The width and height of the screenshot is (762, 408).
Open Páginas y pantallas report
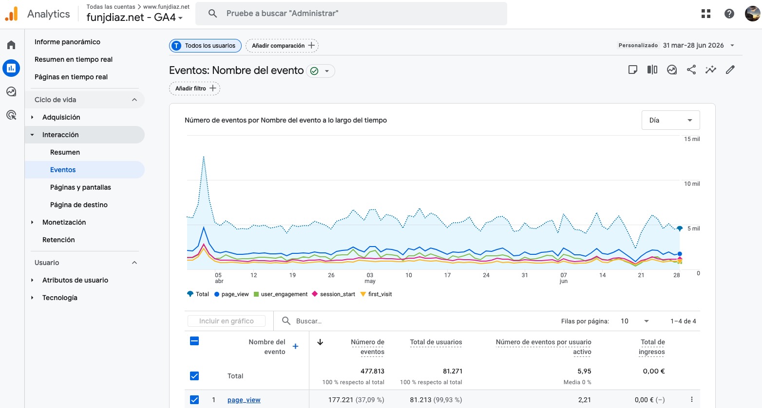click(80, 187)
